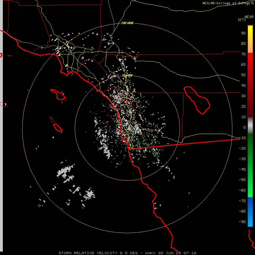Viewport: 255px width, 255px height.
Task: Click the 20 JUN 25 date in caption
Action: [170, 253]
